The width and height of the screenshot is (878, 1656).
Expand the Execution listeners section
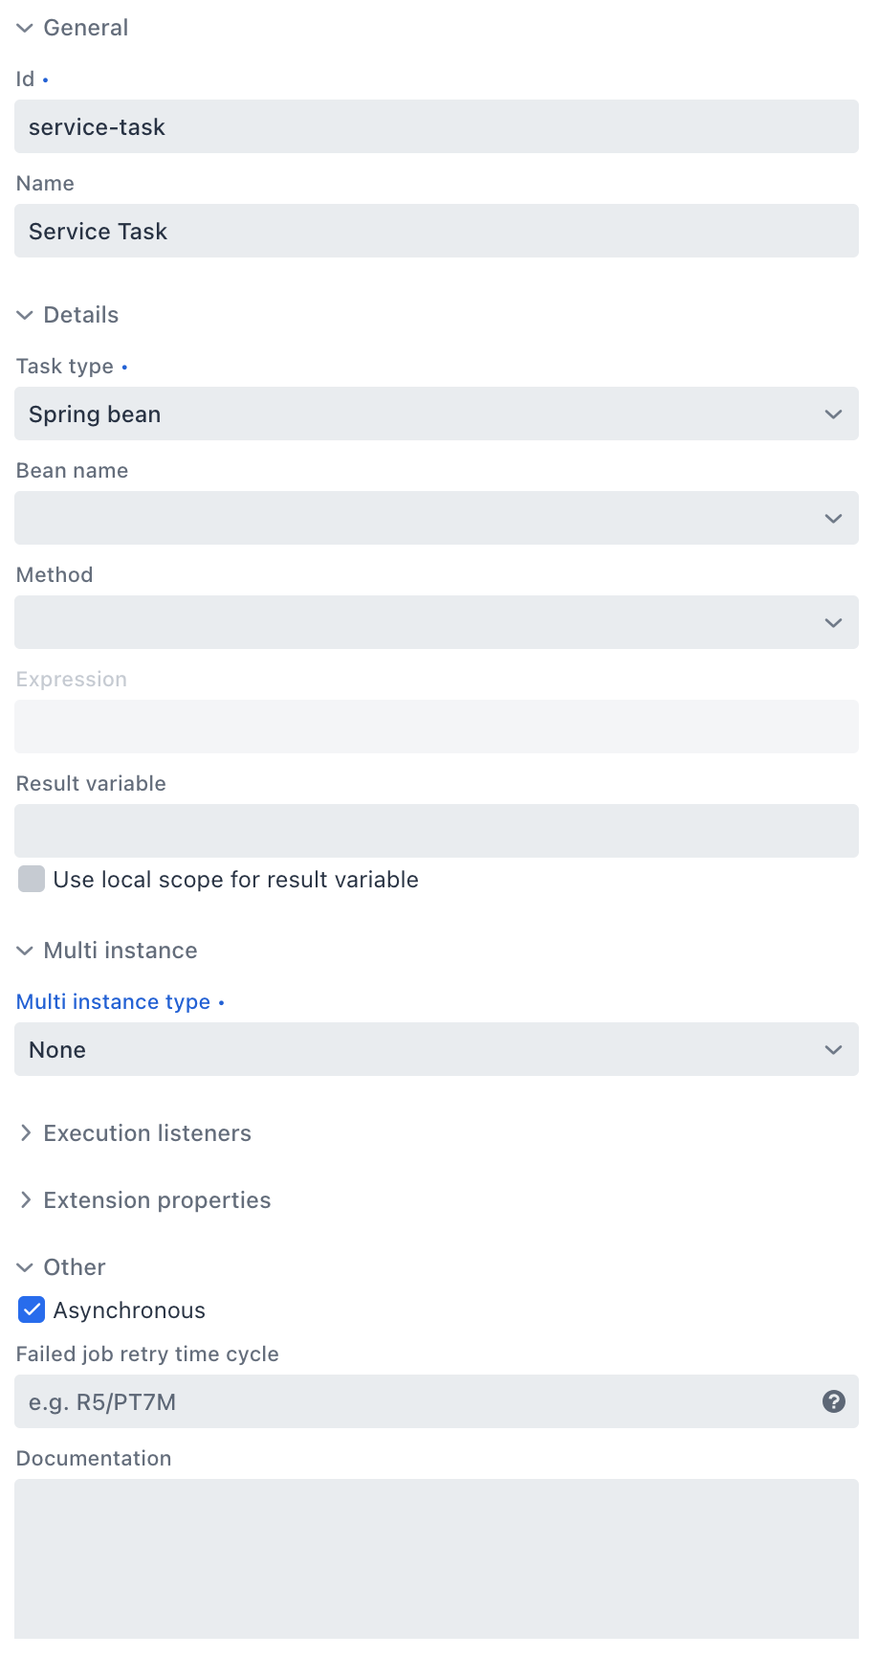pos(26,1132)
